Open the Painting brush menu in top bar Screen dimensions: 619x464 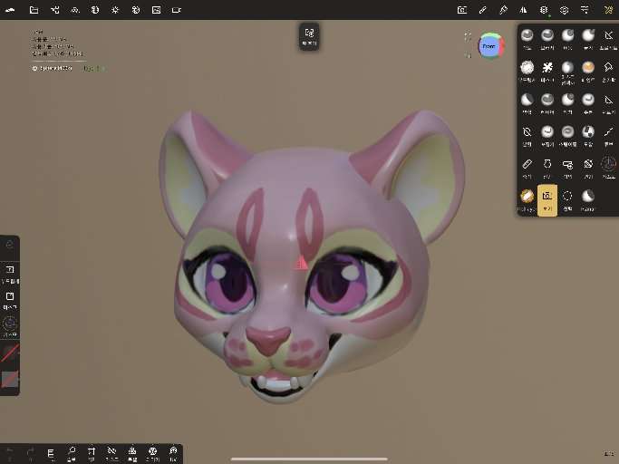coord(503,10)
